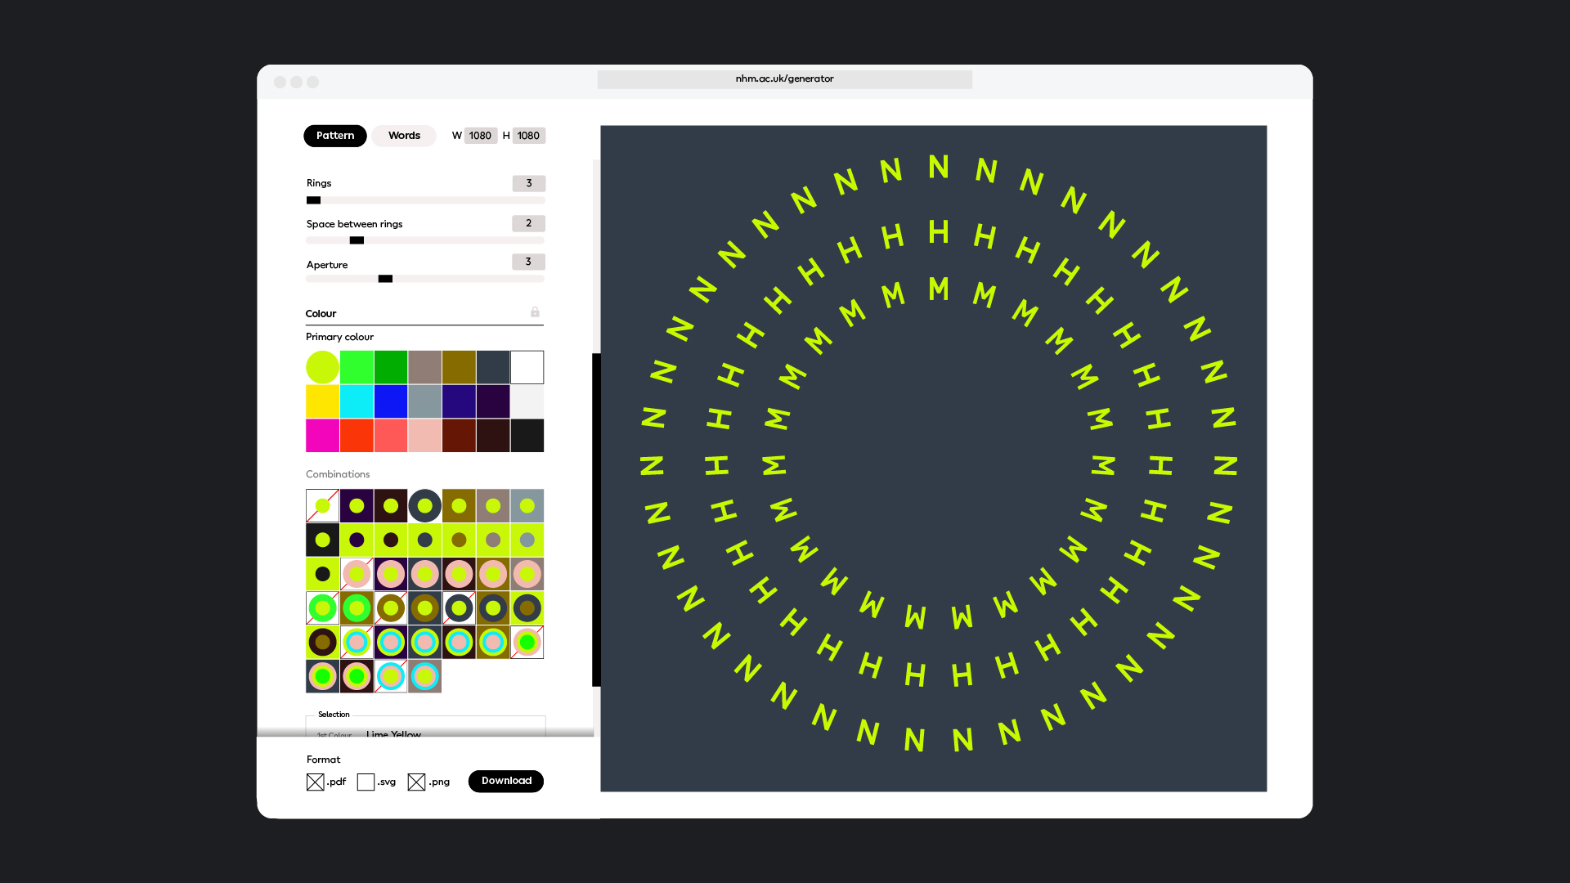Pick lime background dark brown ring ochre dot combination
This screenshot has height=883, width=1570.
click(x=322, y=642)
